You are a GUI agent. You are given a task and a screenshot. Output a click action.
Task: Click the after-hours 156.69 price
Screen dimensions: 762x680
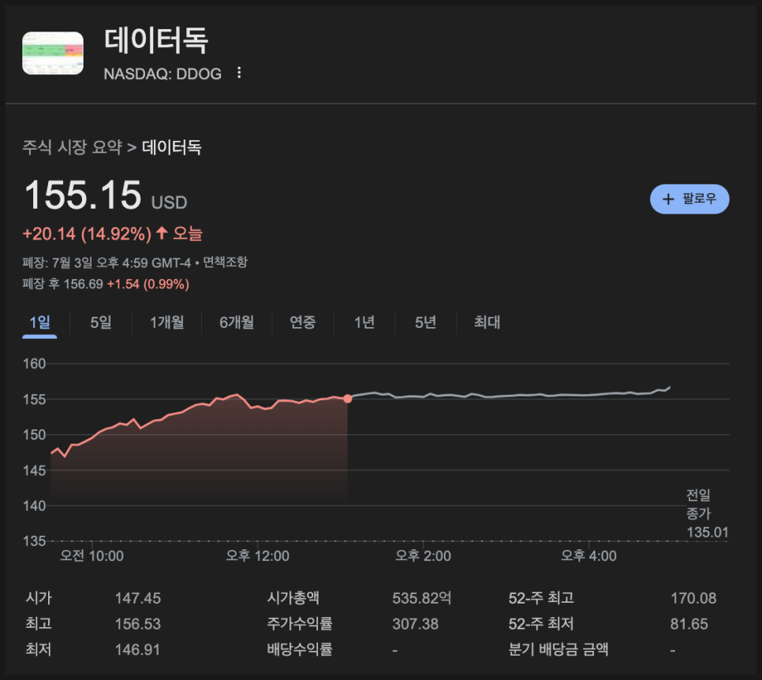pos(84,284)
